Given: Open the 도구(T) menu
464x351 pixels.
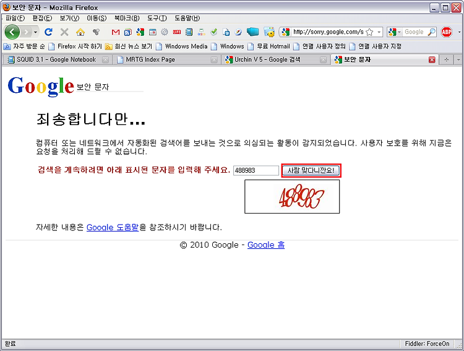Looking at the screenshot, I should [x=157, y=18].
